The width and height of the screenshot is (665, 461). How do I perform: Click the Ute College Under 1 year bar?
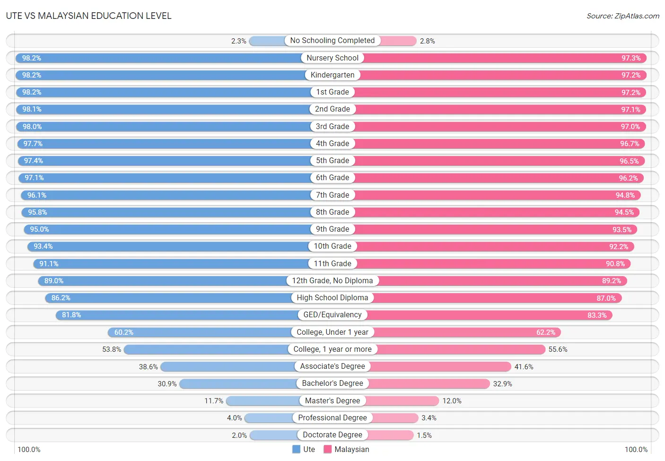[x=220, y=332]
